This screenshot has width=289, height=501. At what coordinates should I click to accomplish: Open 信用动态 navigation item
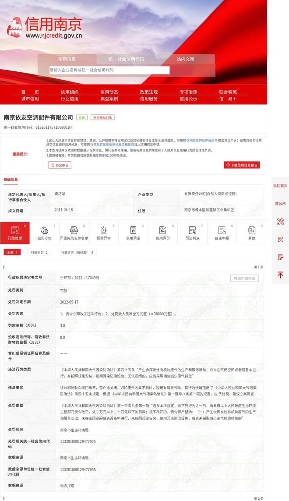click(109, 92)
